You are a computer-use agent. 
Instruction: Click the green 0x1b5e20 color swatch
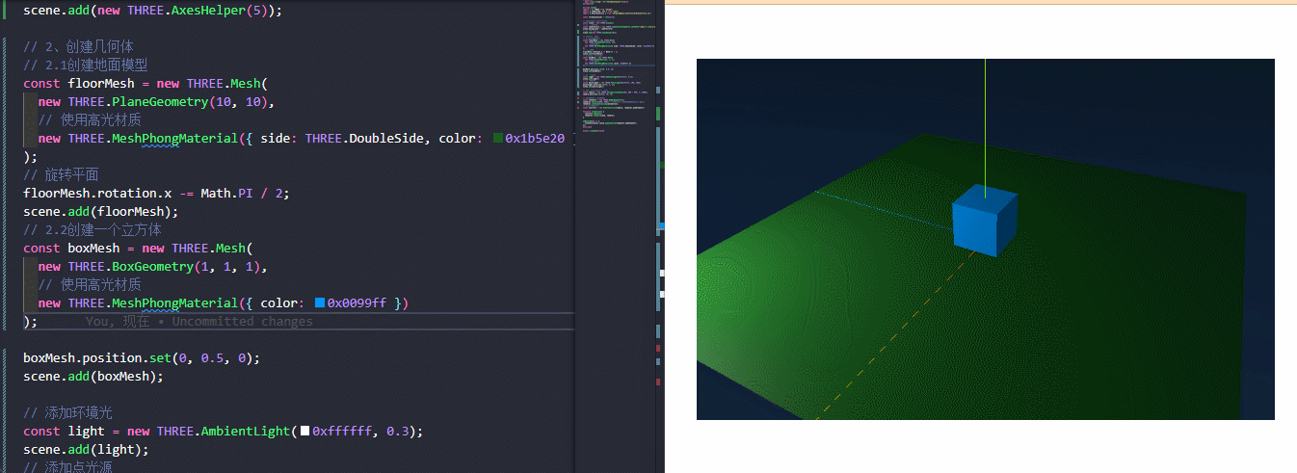498,139
